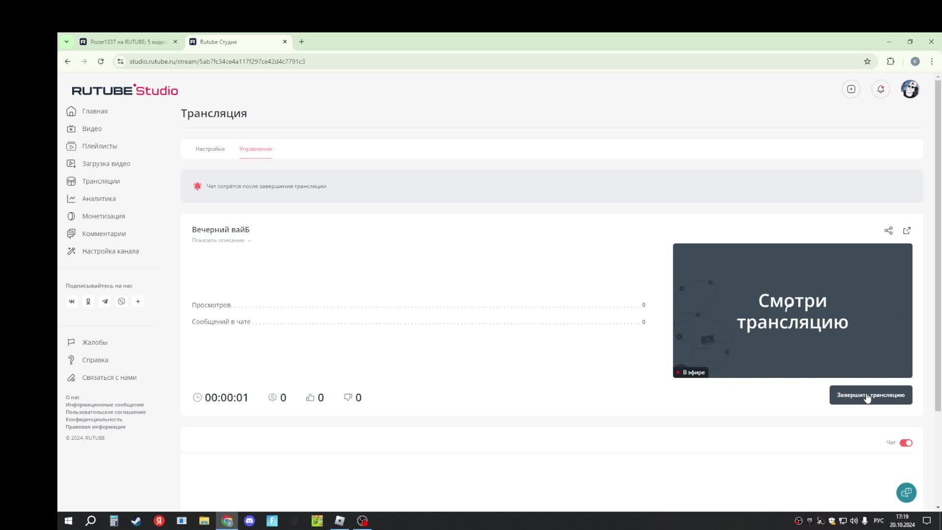Click the page vertical scrollbar

938,245
